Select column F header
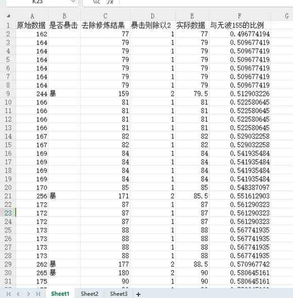 [239, 16]
